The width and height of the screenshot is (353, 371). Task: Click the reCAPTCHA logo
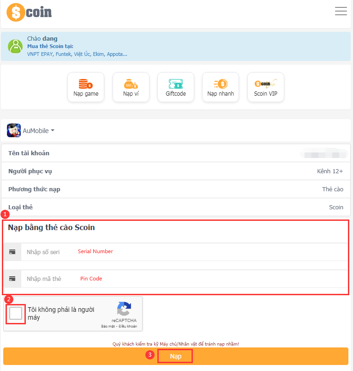click(124, 309)
